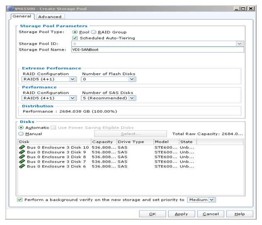Image resolution: width=262 pixels, height=225 pixels.
Task: Open Performance RAID Configuration dropdown
Action: 72,98
